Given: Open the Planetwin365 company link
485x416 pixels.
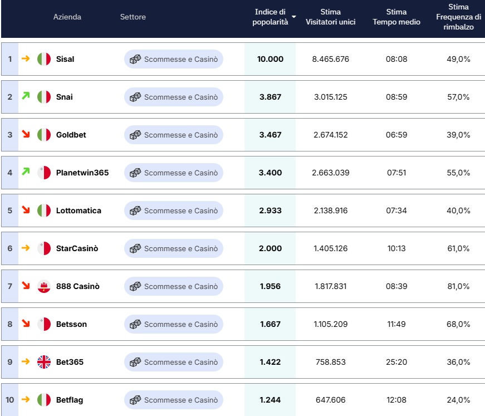Looking at the screenshot, I should [82, 173].
